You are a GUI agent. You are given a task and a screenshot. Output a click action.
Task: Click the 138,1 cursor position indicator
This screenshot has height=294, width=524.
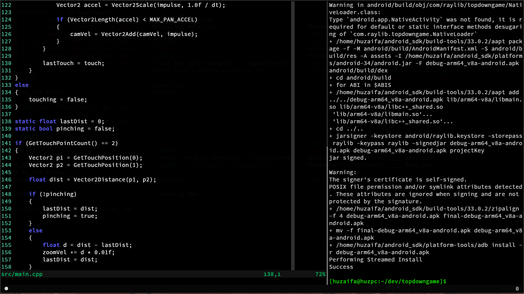(x=272, y=274)
